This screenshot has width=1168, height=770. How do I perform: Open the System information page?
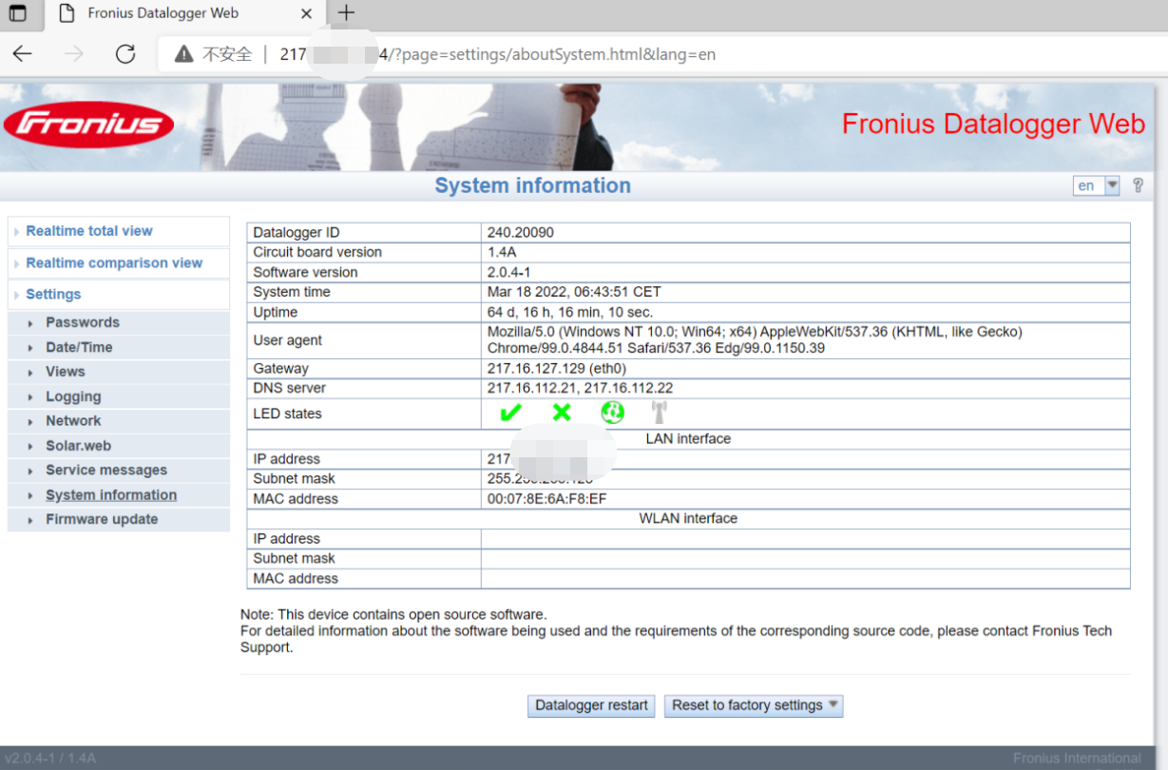point(111,495)
